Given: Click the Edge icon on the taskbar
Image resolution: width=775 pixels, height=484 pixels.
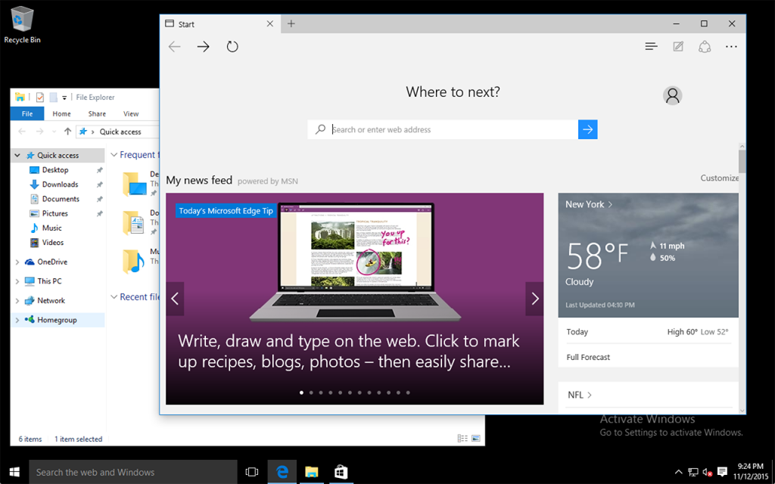Looking at the screenshot, I should (282, 472).
